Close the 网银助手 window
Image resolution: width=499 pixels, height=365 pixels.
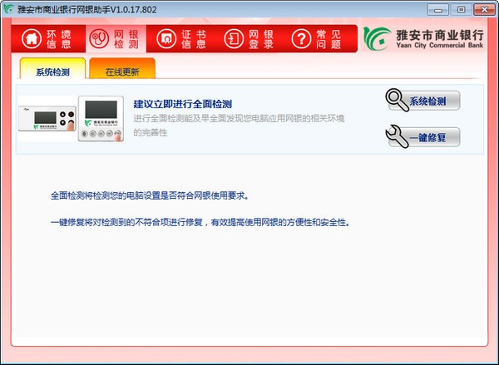(x=484, y=9)
